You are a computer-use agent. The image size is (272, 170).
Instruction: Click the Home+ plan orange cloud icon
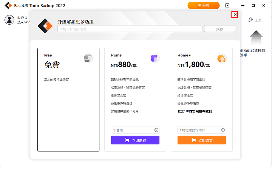(222, 58)
